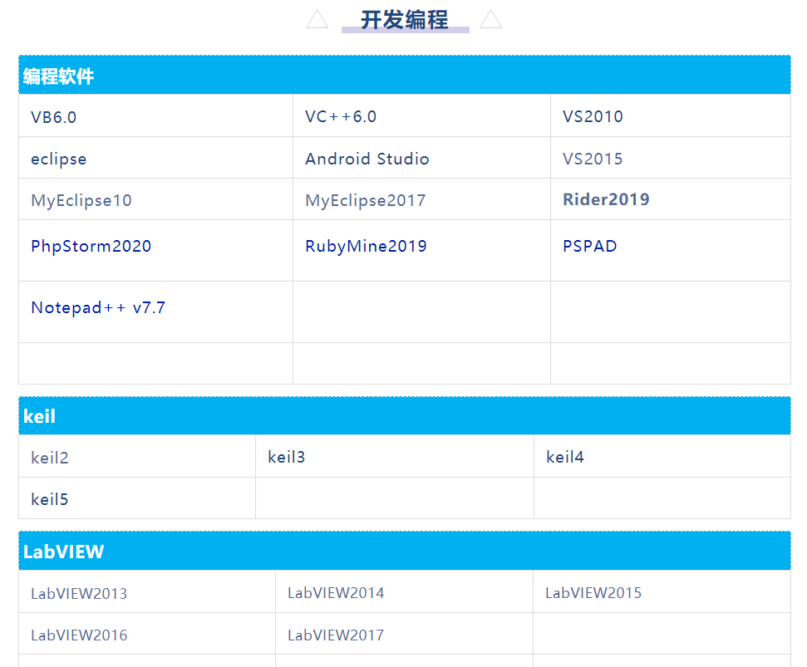
Task: Open the keil4 link
Action: pos(565,457)
